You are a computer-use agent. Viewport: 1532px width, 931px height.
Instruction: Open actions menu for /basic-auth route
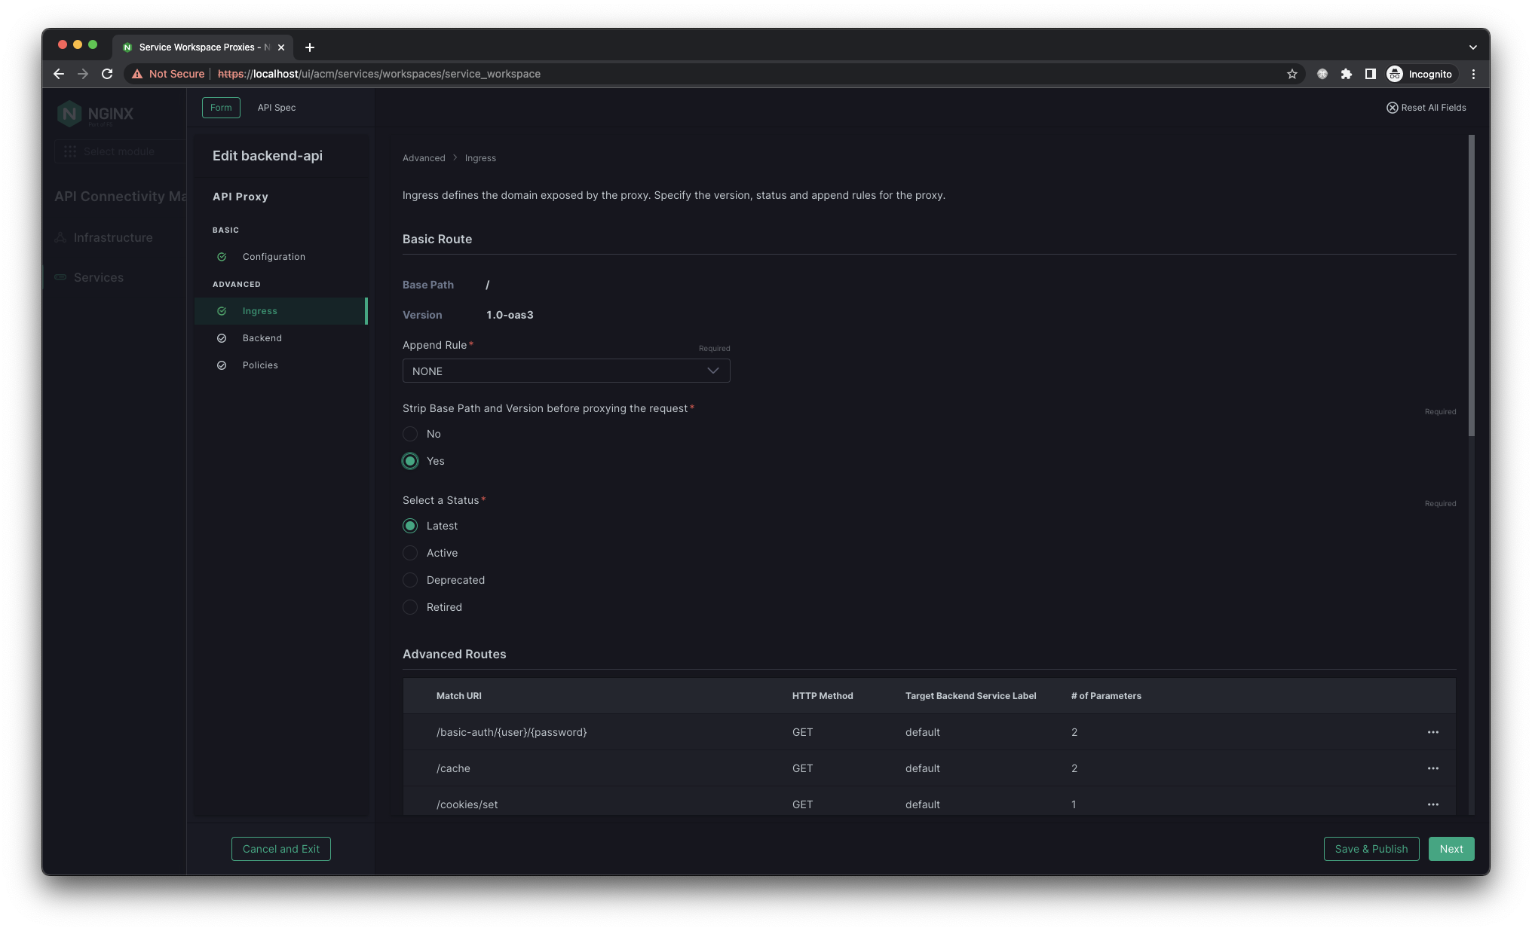[x=1432, y=732]
